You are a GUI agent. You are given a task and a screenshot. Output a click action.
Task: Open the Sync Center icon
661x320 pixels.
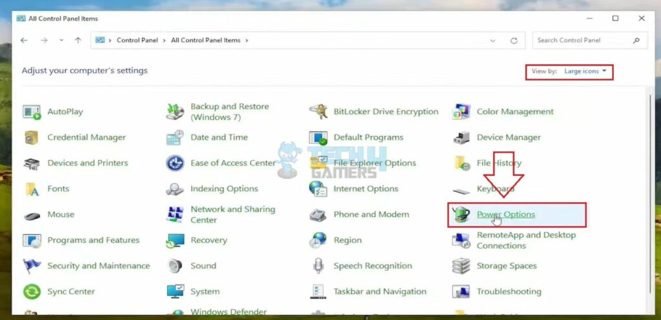[x=32, y=292]
